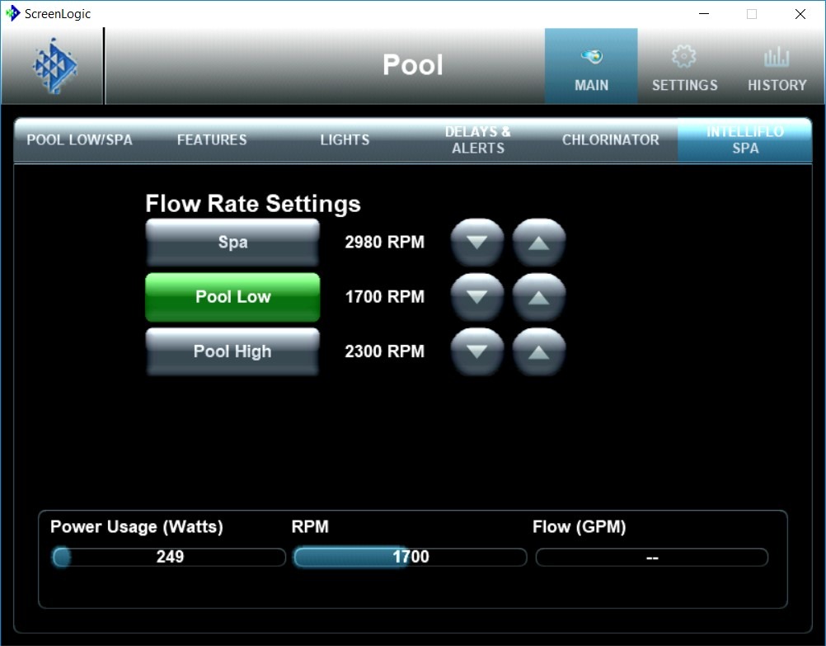Switch to the Delays & Alerts tab

(478, 139)
